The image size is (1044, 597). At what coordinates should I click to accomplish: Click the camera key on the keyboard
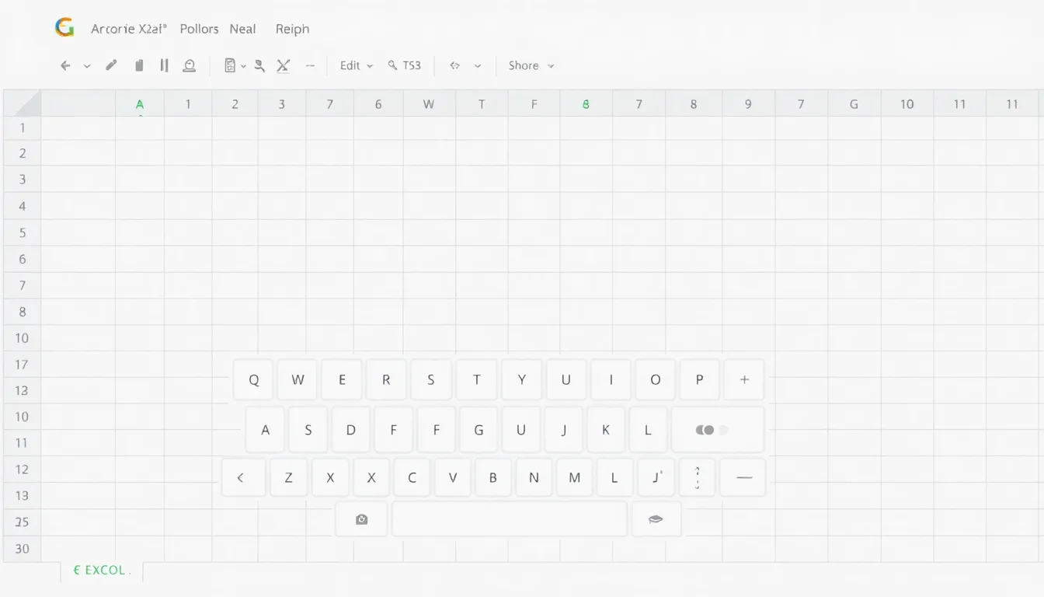coord(361,519)
